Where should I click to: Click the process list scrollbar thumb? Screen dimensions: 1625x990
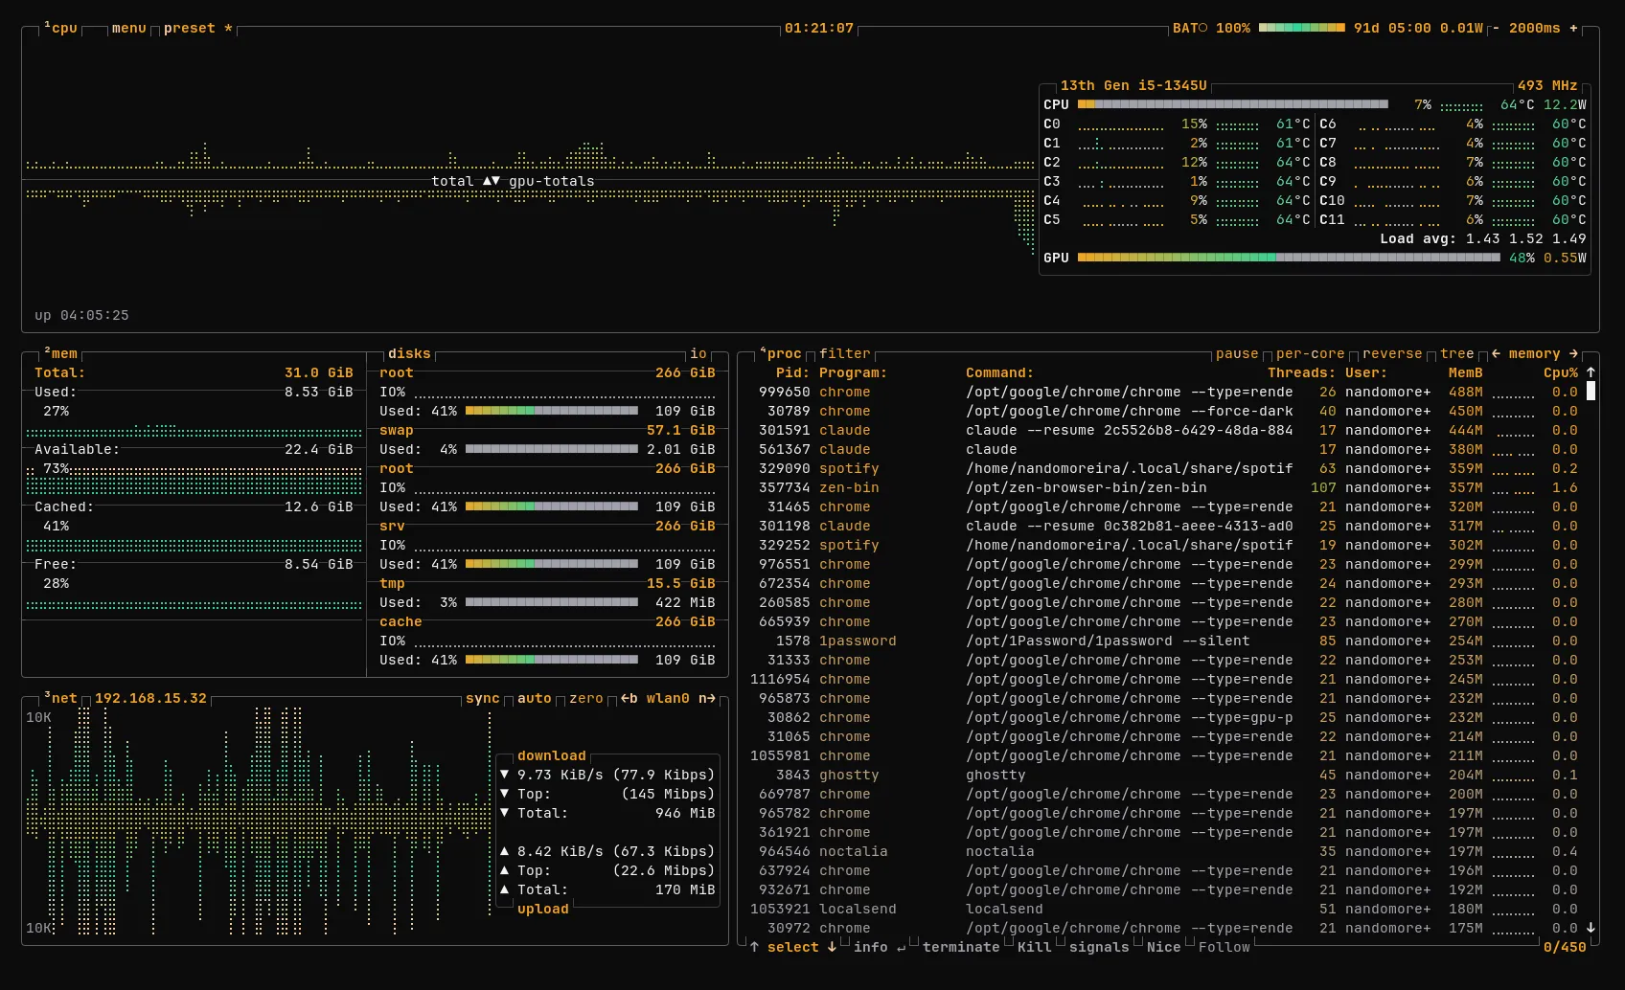1591,391
